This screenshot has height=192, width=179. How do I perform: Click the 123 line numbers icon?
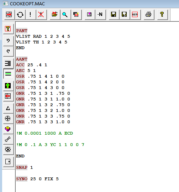click(x=135, y=15)
